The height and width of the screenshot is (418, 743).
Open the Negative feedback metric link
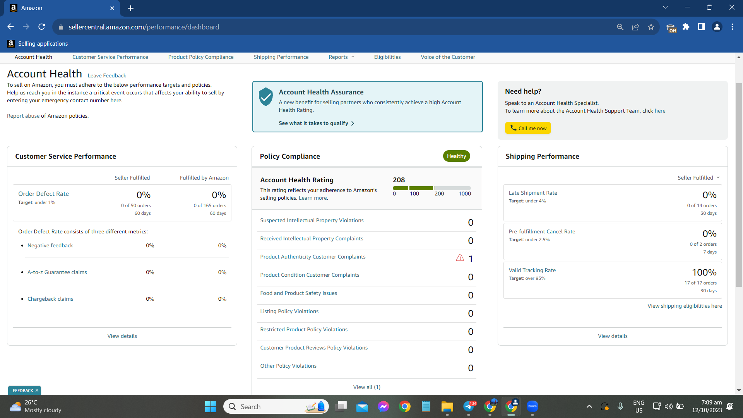(x=50, y=245)
